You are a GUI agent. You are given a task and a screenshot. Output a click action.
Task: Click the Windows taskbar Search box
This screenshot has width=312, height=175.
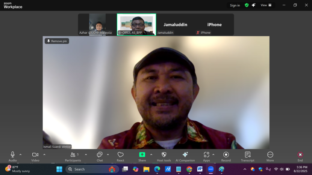click(92, 169)
